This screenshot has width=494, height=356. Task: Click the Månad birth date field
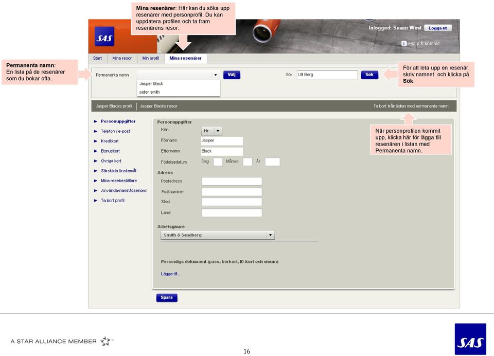248,162
